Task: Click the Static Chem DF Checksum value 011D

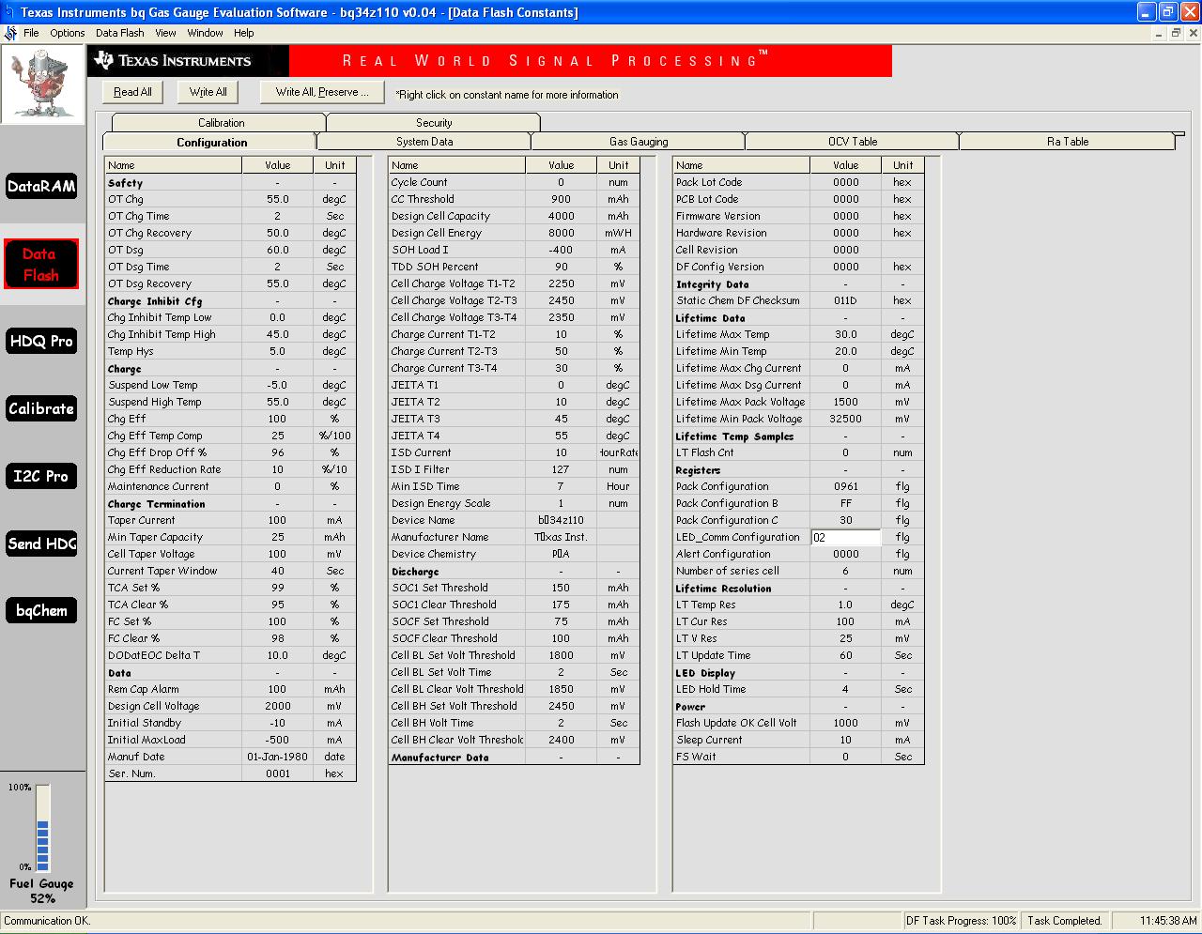Action: point(845,300)
